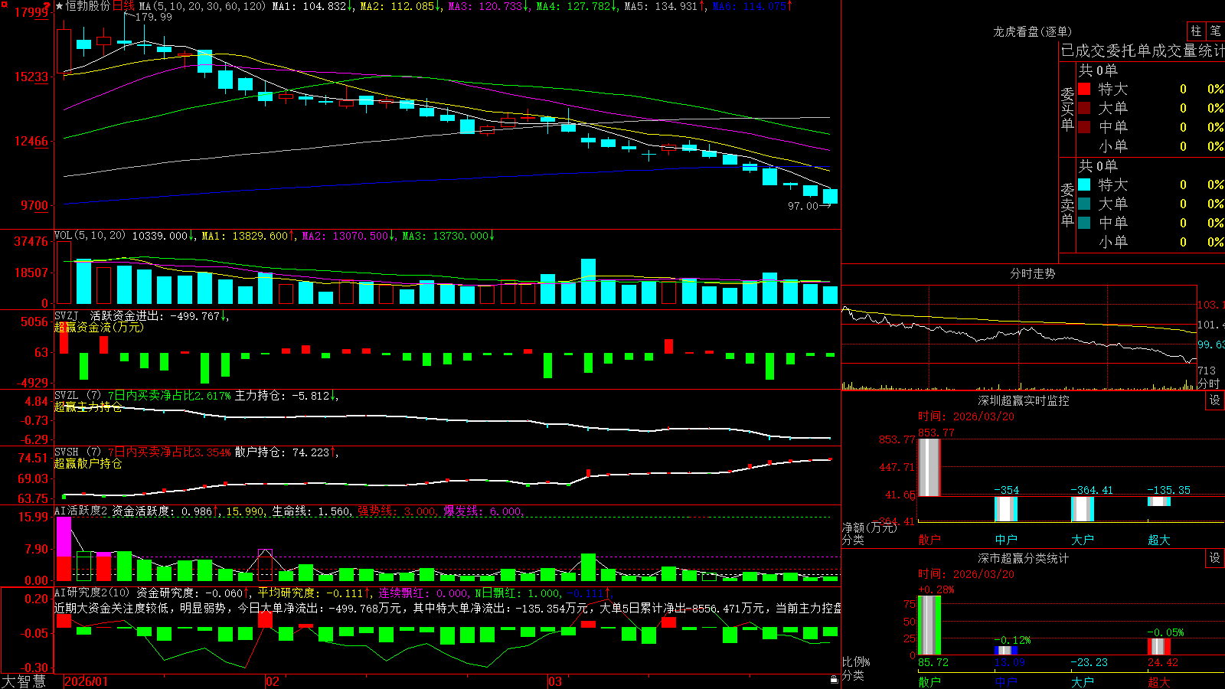
Task: Click the teal 中单 sell-order swatch
Action: click(x=1084, y=223)
